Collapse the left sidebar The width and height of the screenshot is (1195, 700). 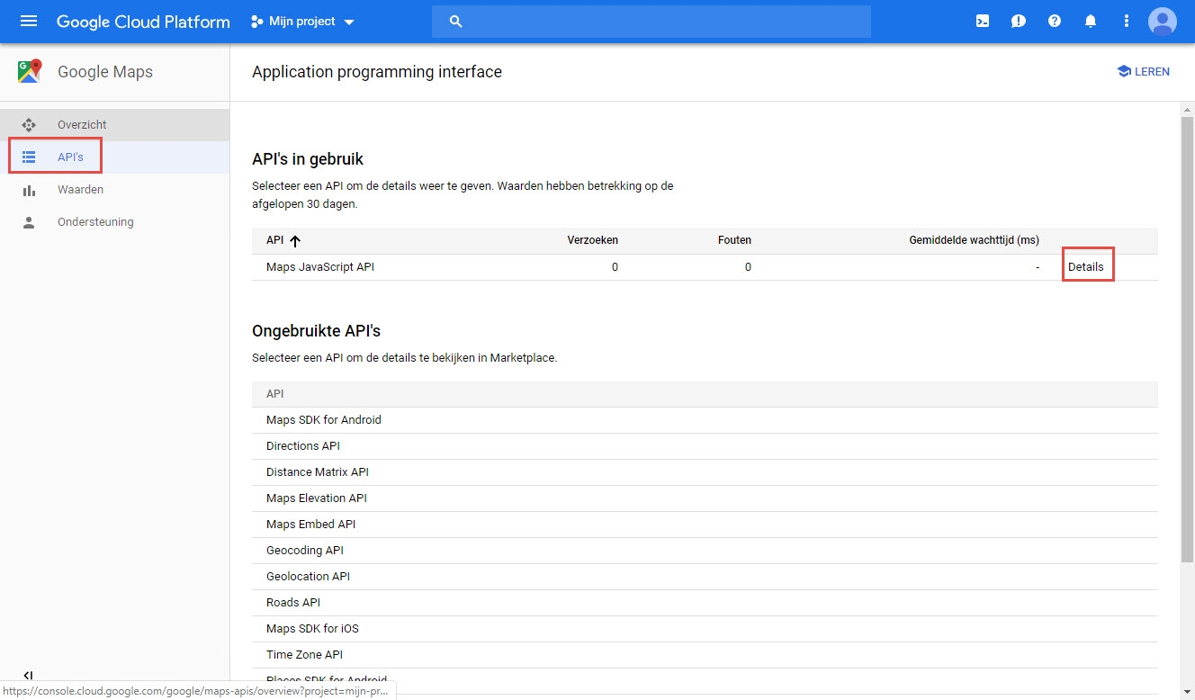coord(27,675)
